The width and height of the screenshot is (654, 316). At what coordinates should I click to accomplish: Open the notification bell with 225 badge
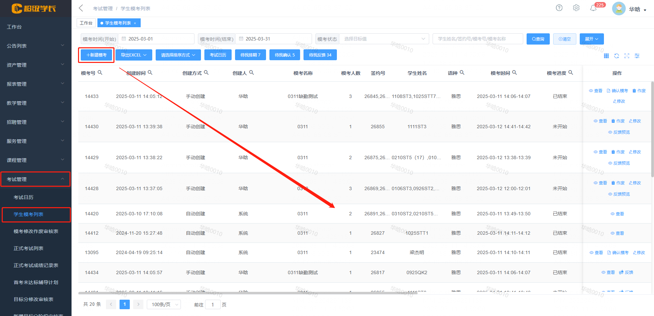[x=593, y=8]
